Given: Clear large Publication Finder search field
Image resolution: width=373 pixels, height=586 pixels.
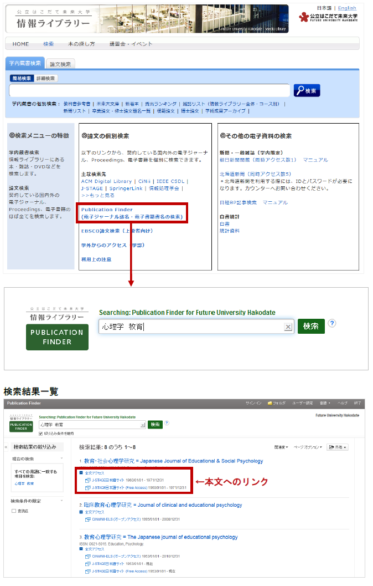Looking at the screenshot, I should pos(288,327).
